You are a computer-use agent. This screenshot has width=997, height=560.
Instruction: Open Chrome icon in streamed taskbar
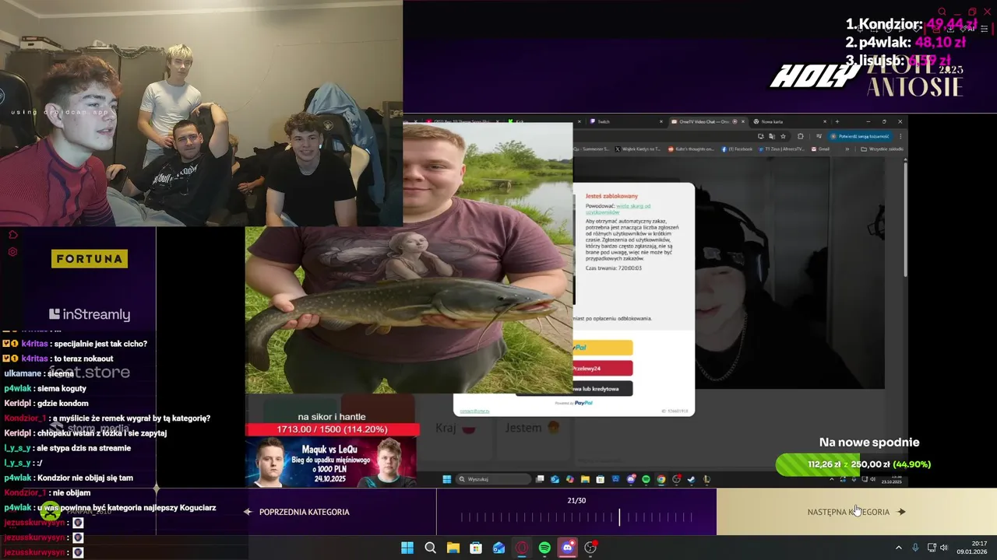point(661,479)
